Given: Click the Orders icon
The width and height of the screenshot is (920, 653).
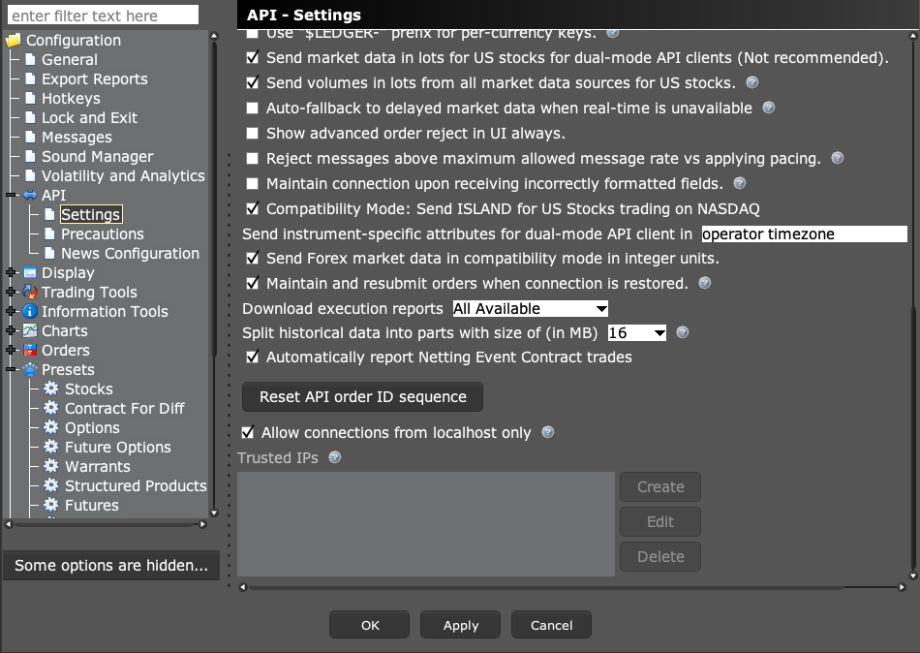Looking at the screenshot, I should pos(30,350).
